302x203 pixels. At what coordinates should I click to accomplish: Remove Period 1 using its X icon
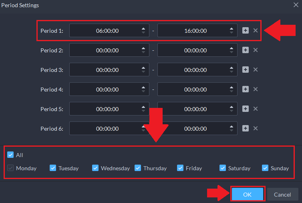coord(256,30)
